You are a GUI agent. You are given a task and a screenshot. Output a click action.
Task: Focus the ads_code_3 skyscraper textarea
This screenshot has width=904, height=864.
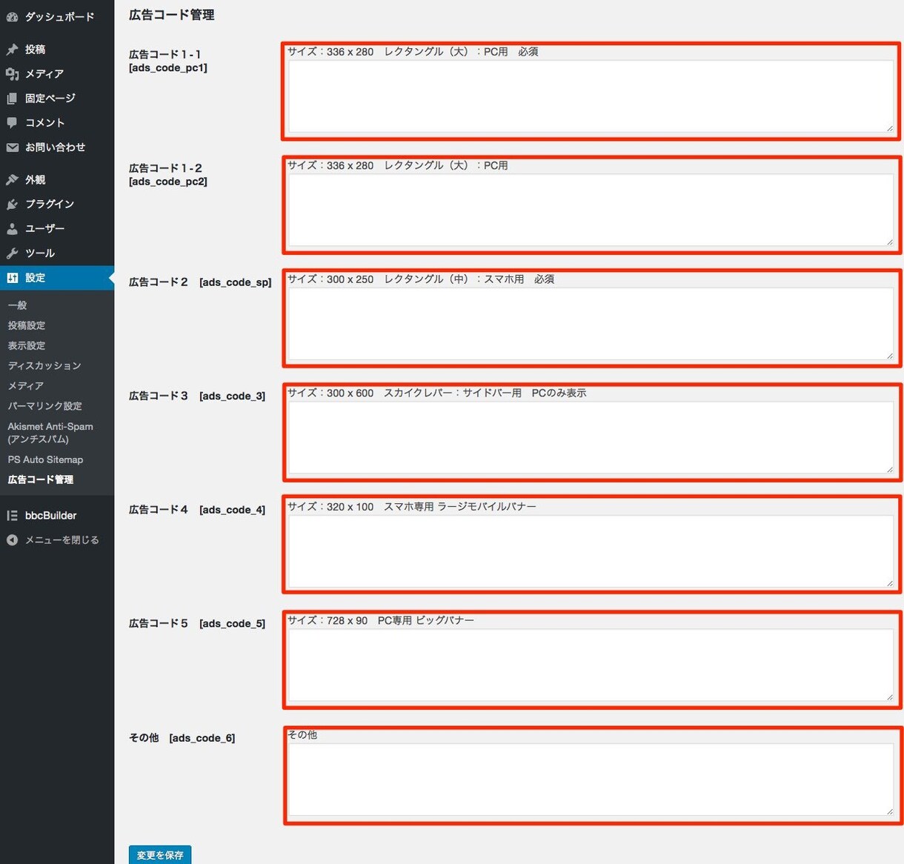pos(591,437)
